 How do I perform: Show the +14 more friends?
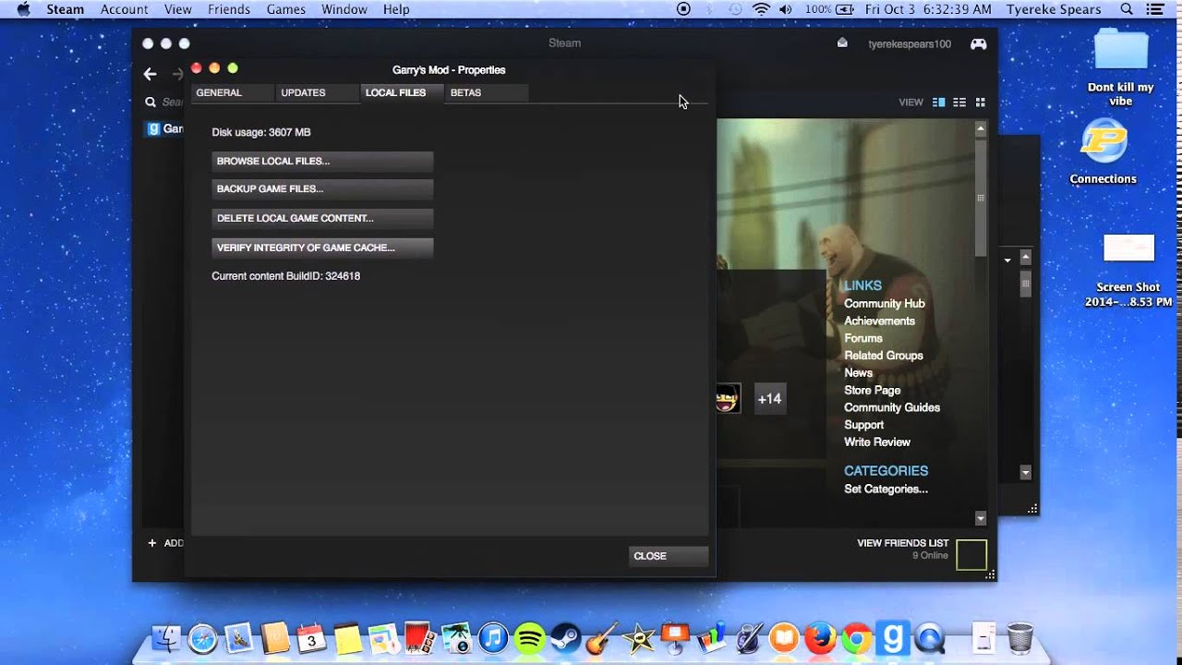click(x=769, y=399)
